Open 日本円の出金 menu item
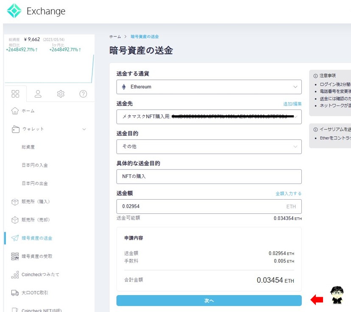351x312 pixels. [35, 183]
